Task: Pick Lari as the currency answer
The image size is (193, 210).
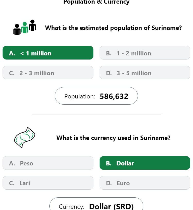Action: pos(48,183)
